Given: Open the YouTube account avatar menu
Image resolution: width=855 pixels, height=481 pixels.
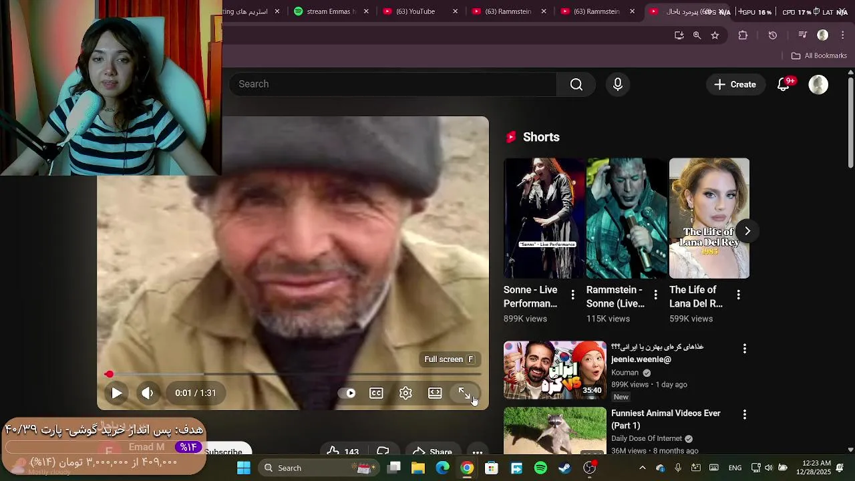Looking at the screenshot, I should (x=818, y=84).
